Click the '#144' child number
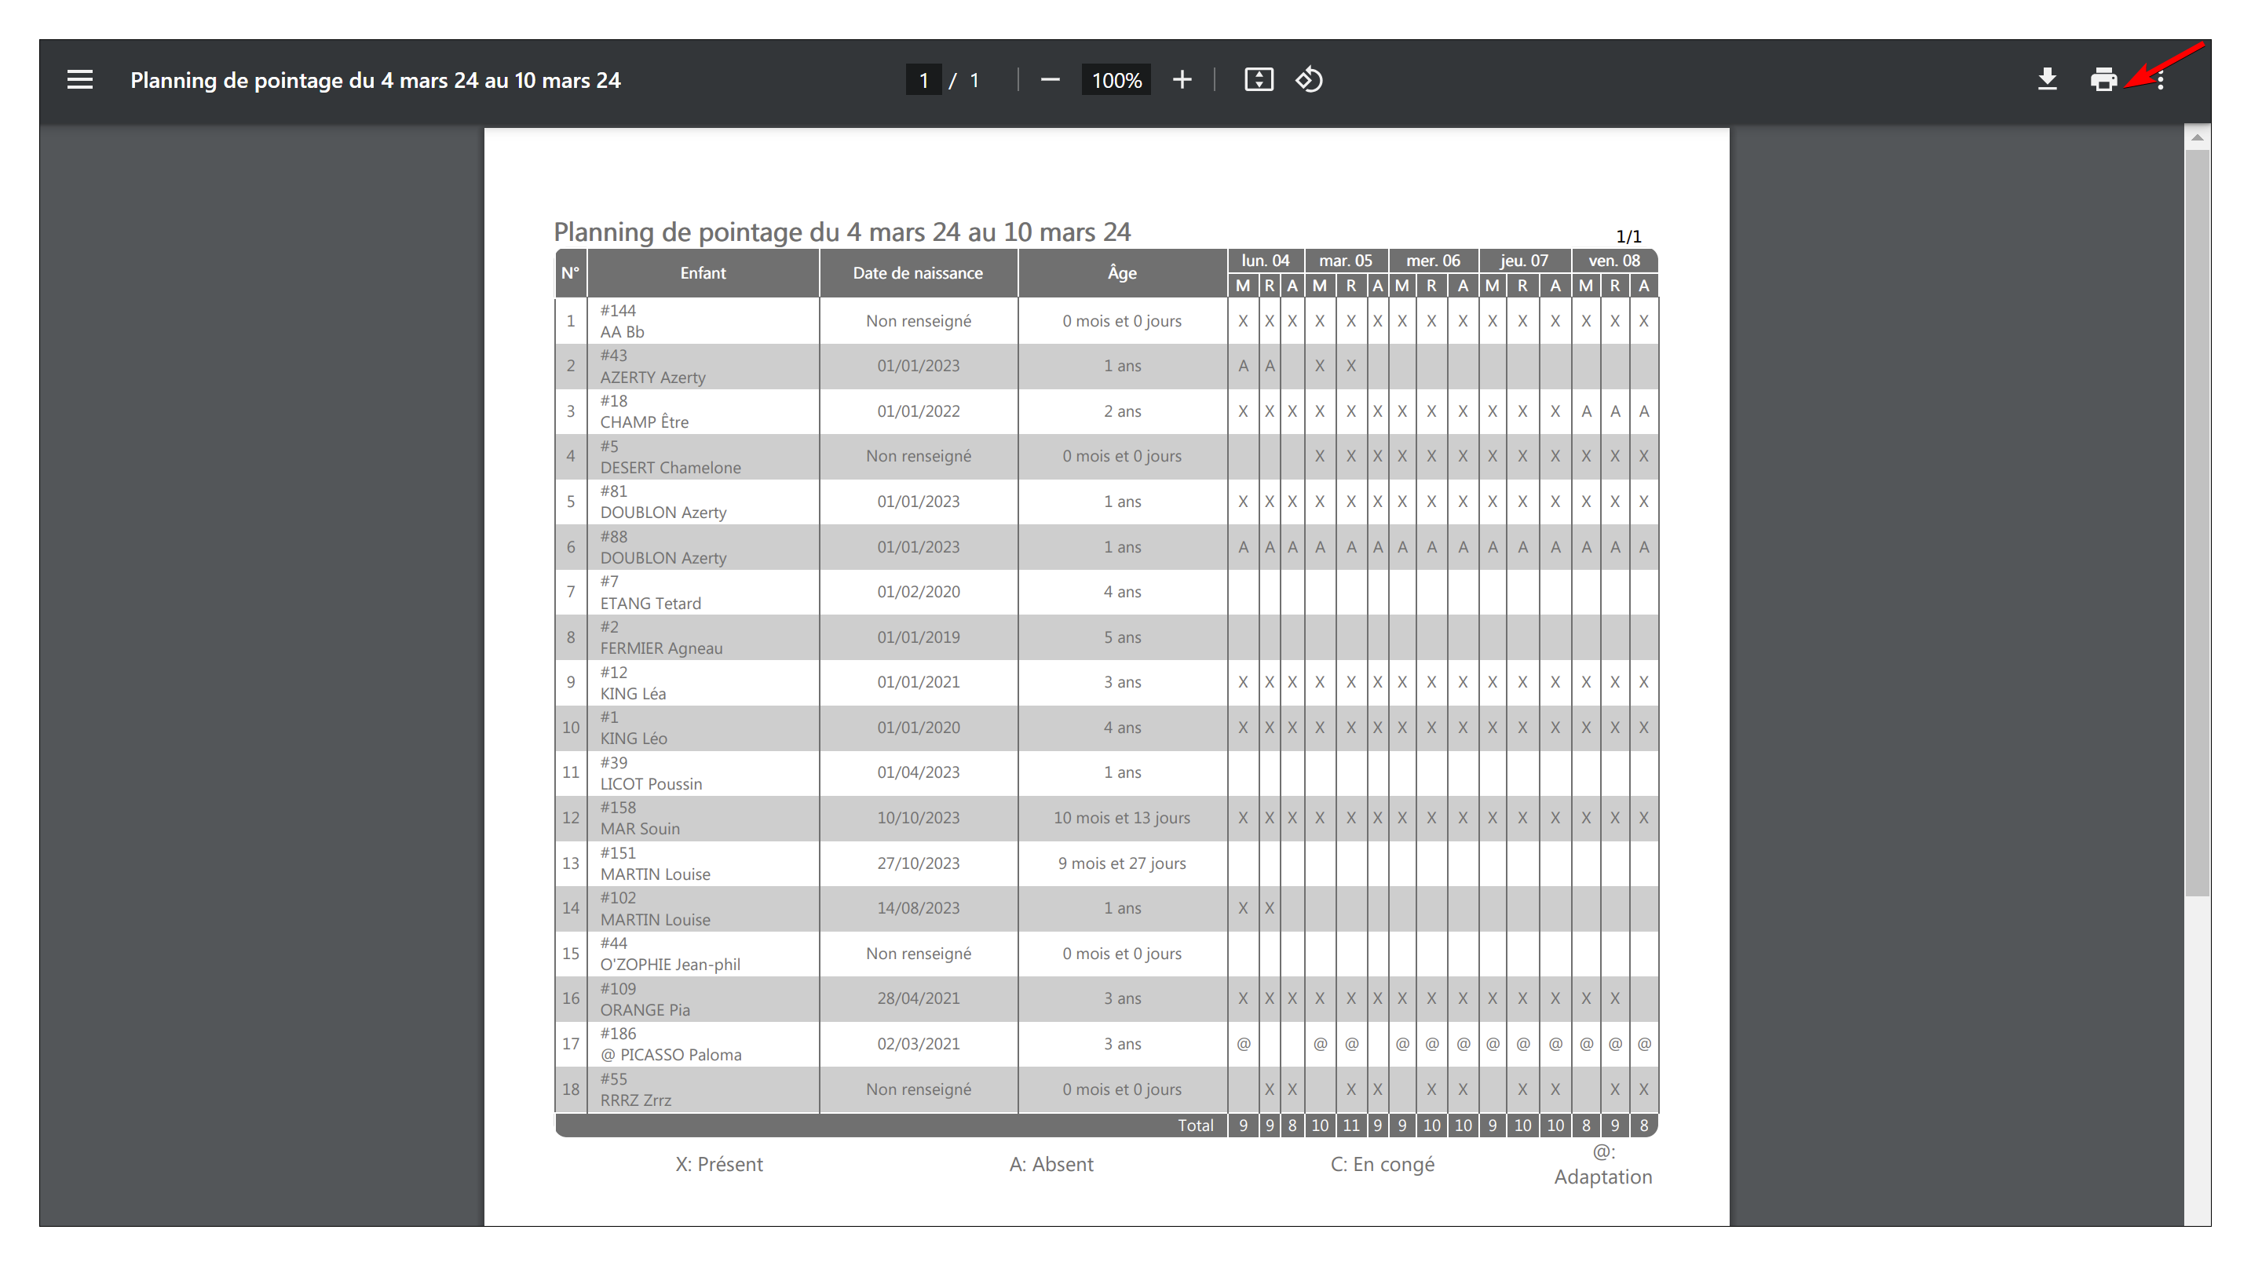Screen dimensions: 2251x1266 (618, 310)
